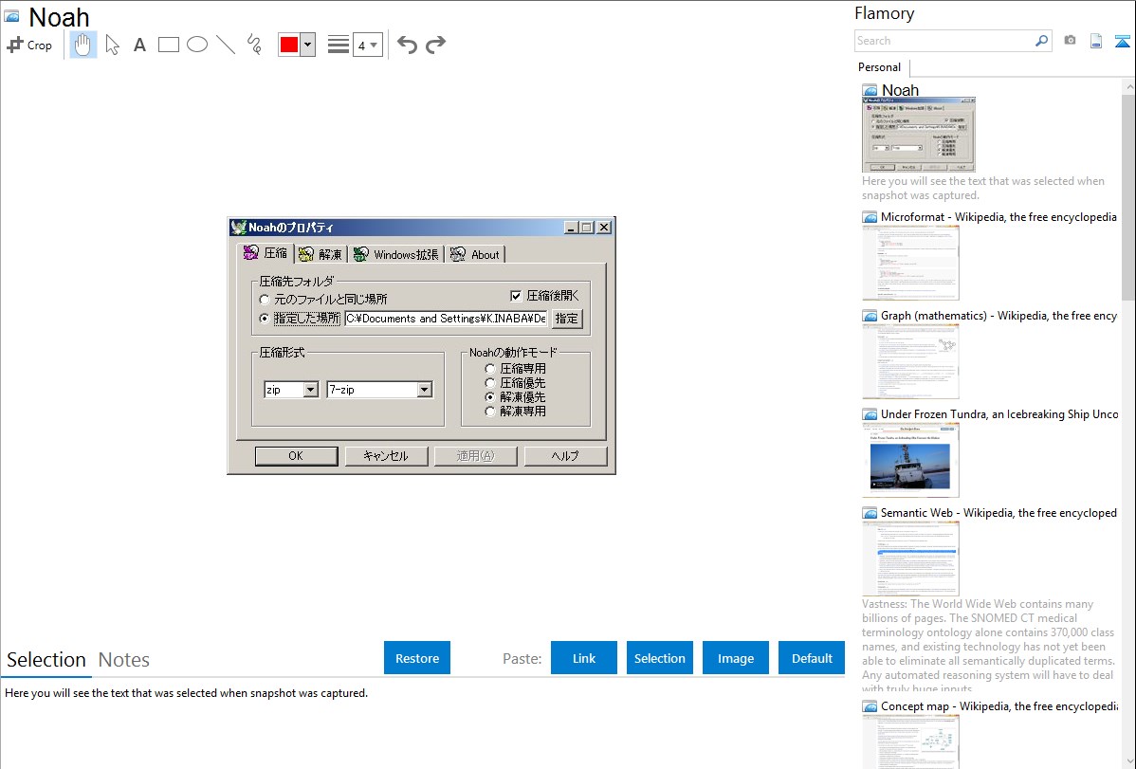This screenshot has width=1136, height=769.
Task: Click the icon beside Noah in the sidebar list
Action: [x=870, y=91]
